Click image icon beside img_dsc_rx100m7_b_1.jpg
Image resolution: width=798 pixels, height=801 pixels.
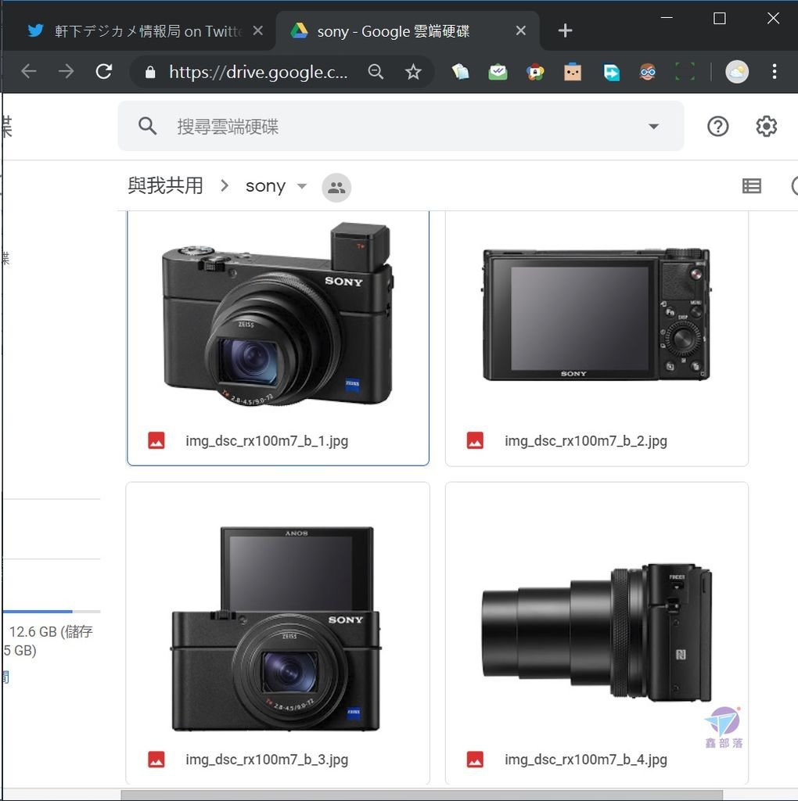pyautogui.click(x=156, y=440)
